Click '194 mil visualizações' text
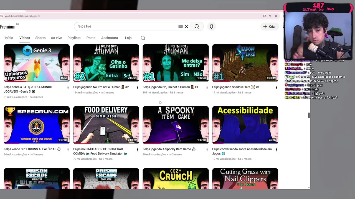Image resolution: width=355 pixels, height=199 pixels. 155,93
